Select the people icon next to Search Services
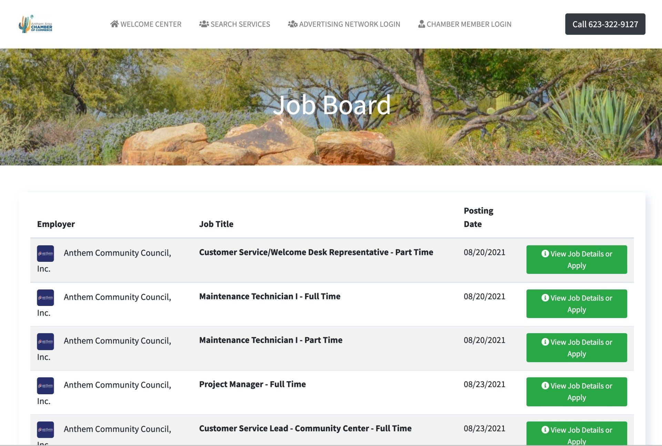 [203, 24]
